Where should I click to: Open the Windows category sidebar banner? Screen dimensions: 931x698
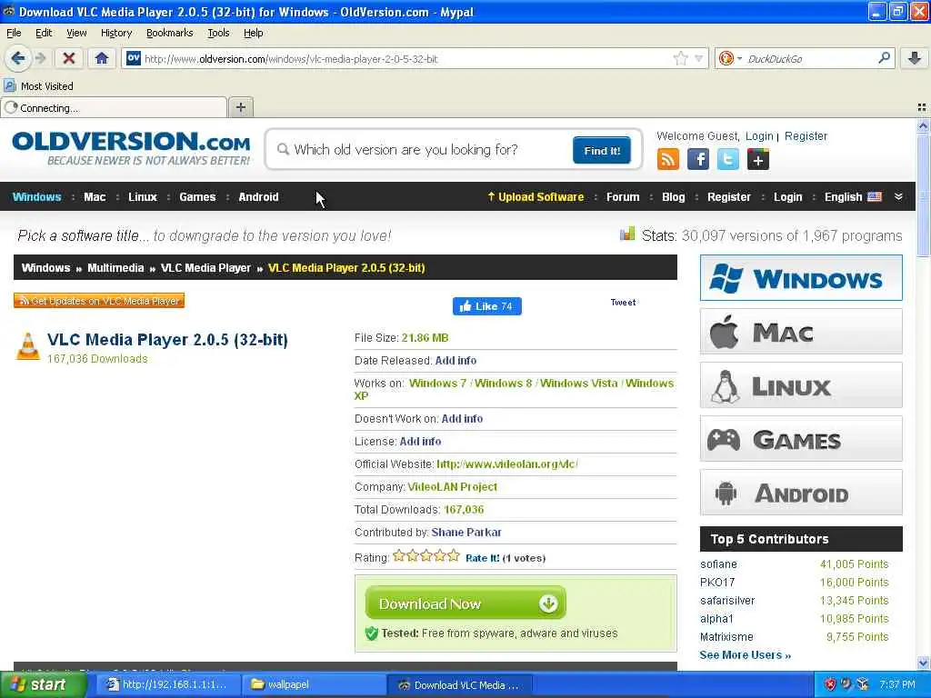pyautogui.click(x=801, y=278)
